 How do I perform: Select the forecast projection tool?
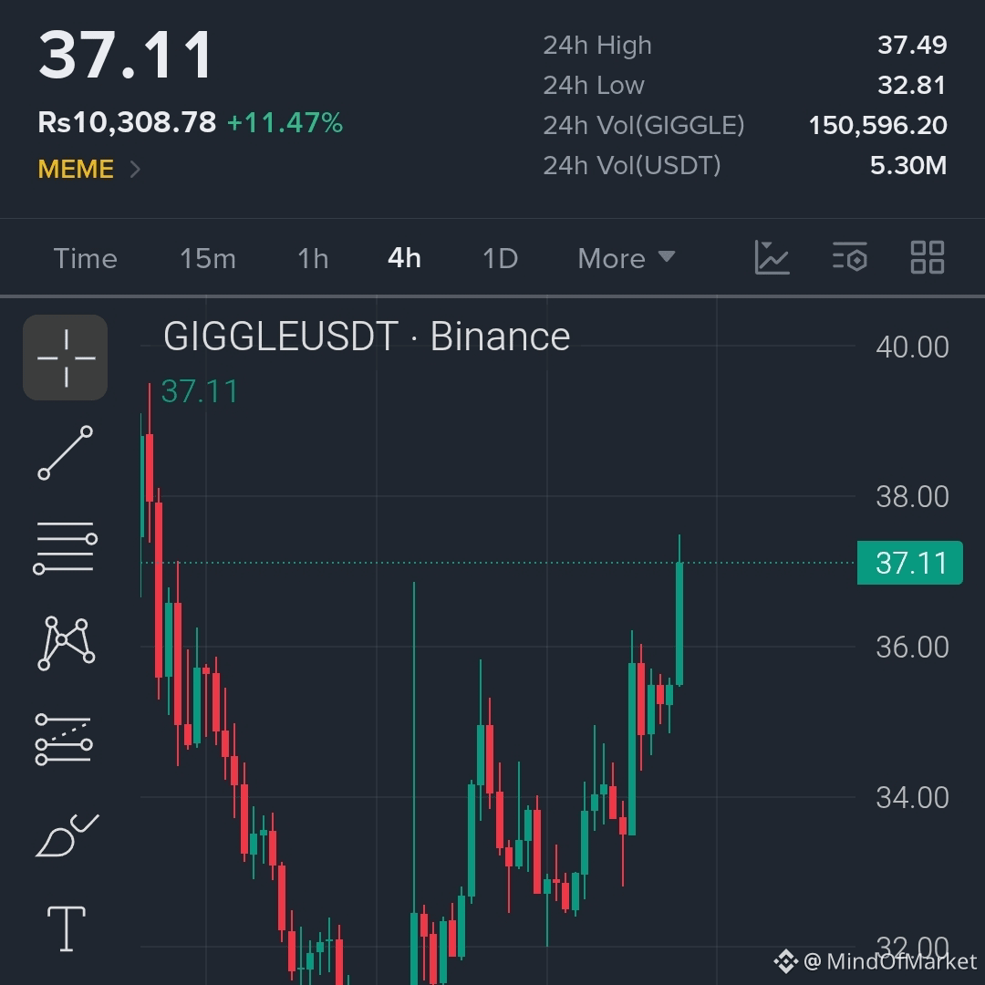64,740
